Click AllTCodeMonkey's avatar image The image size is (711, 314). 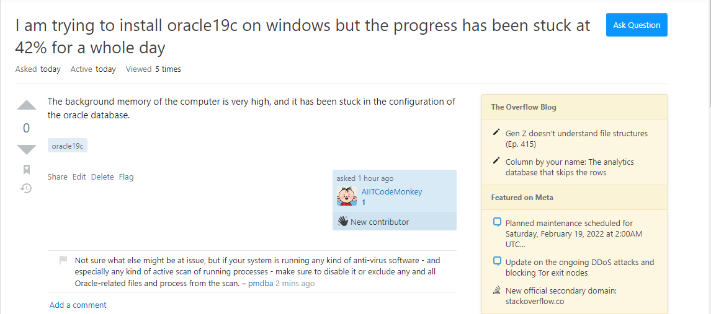tap(347, 196)
